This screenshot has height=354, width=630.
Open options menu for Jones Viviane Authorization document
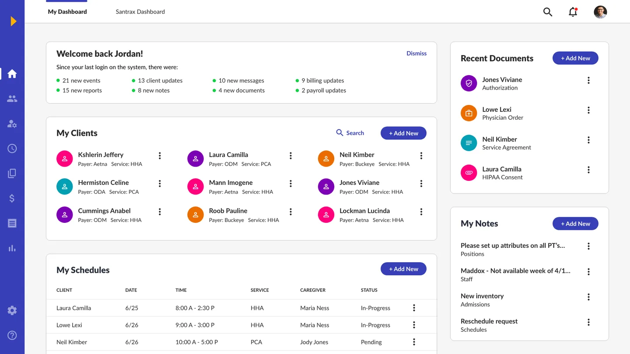tap(588, 80)
